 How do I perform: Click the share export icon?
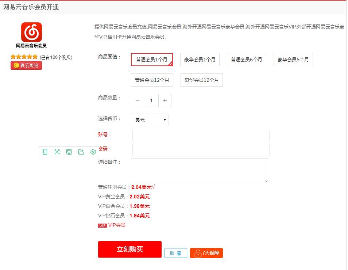(81, 152)
